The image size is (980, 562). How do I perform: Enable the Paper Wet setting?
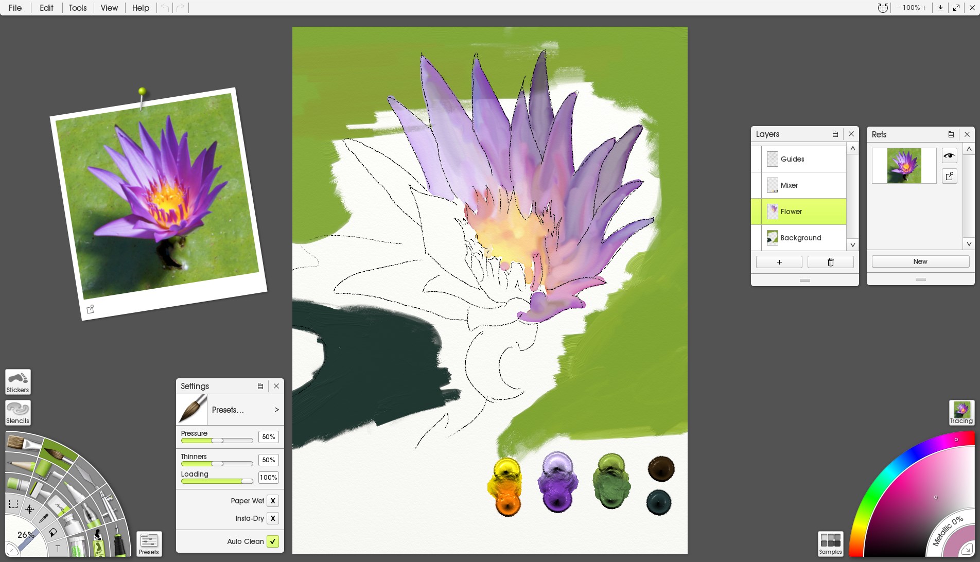(273, 500)
